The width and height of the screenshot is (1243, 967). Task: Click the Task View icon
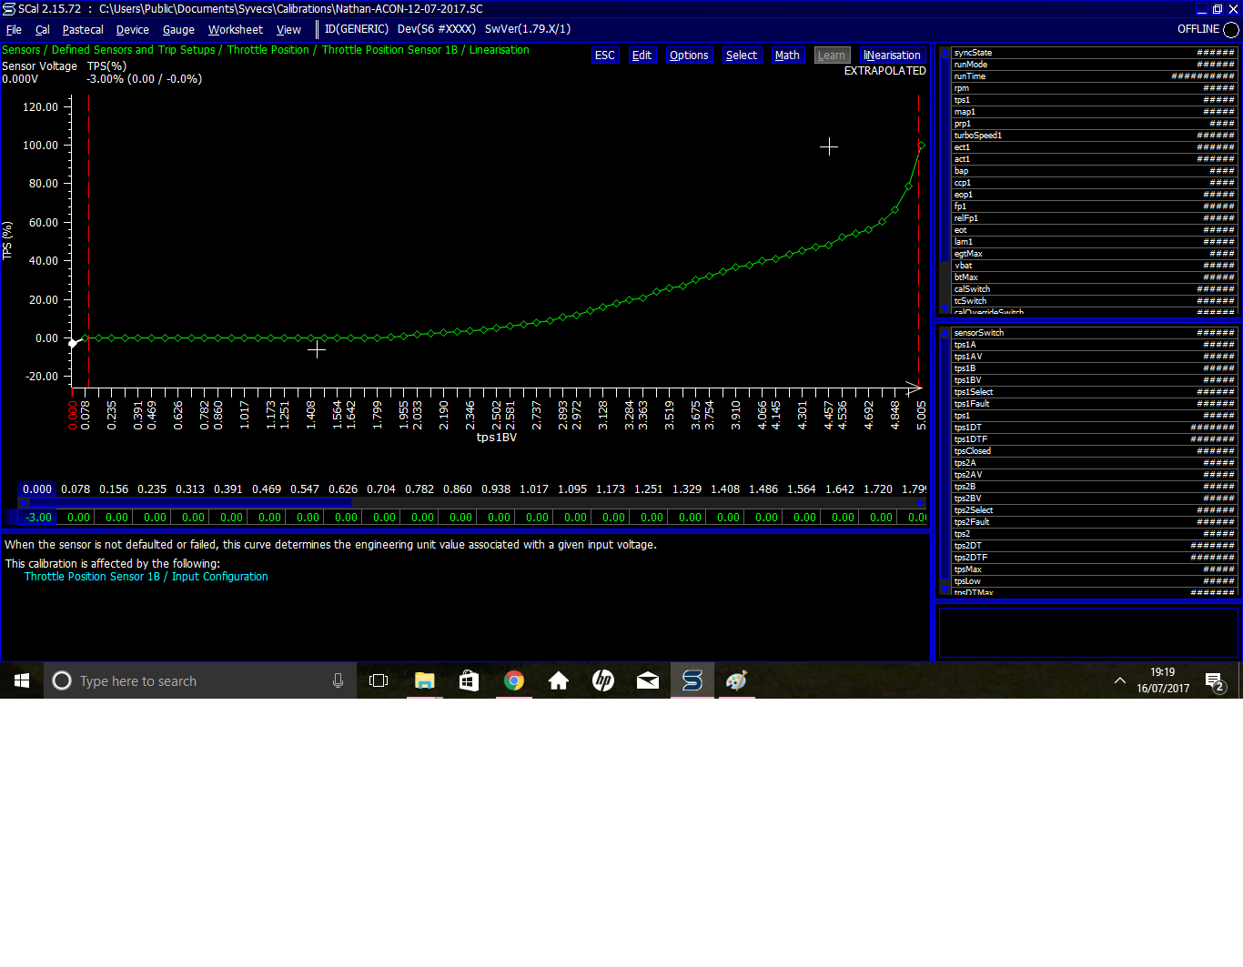click(x=379, y=680)
